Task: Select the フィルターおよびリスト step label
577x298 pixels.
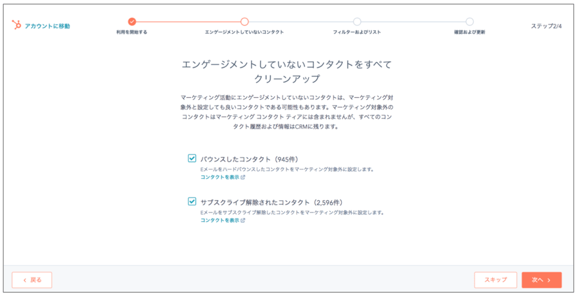Action: point(357,32)
